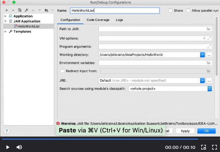Viewport: 220px width, 152px height.
Task: Show more toolbar actions via double chevron
Action: pos(52,10)
